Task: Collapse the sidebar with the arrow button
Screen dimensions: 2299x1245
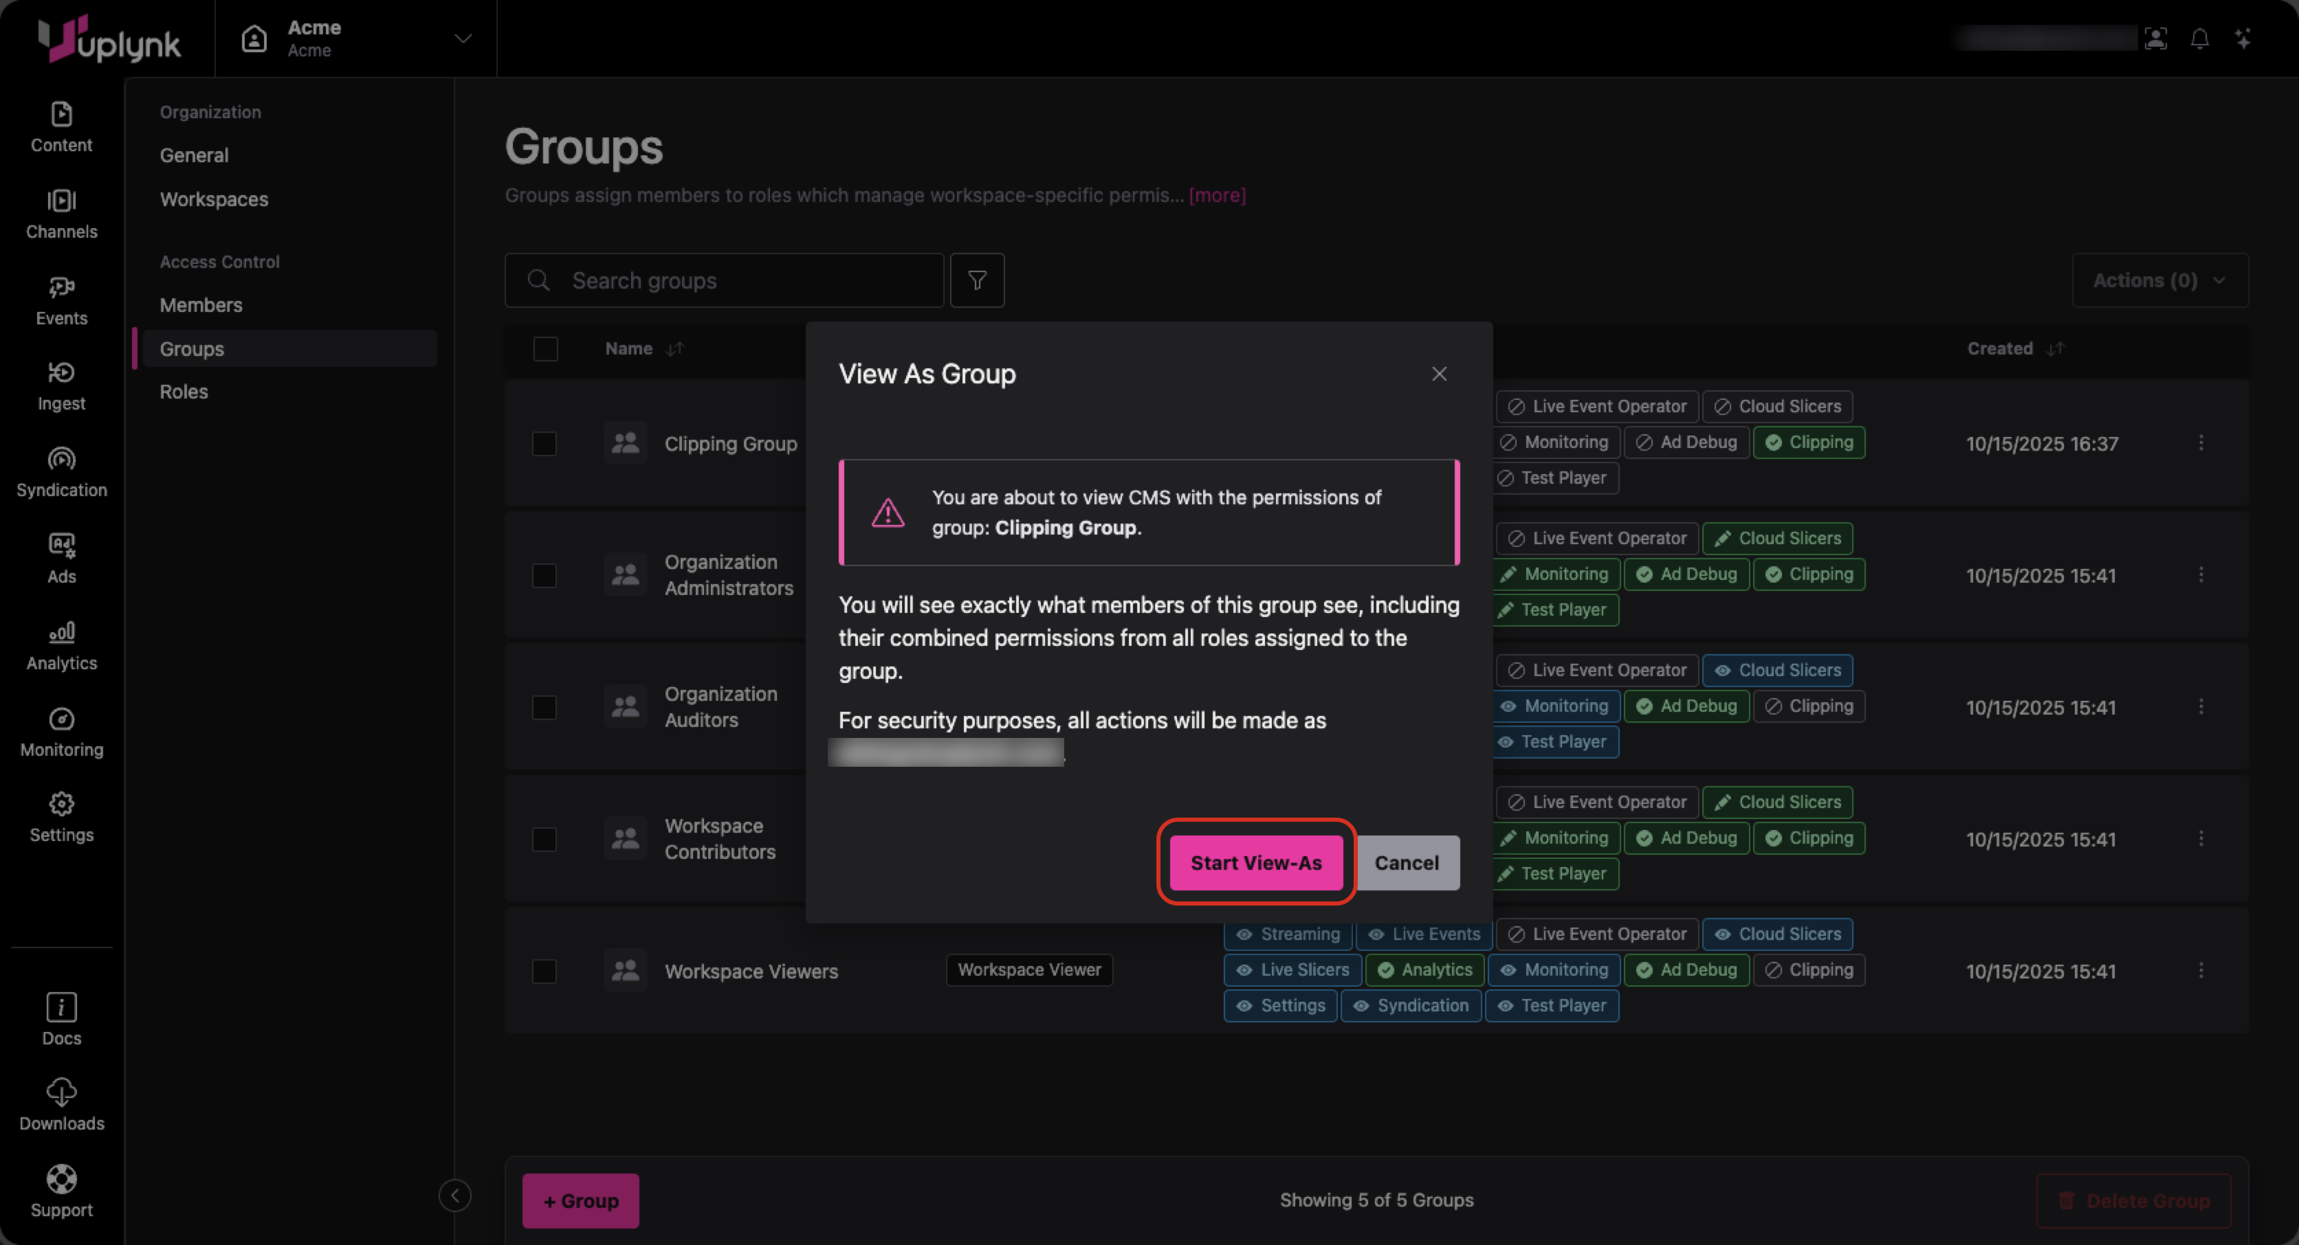Action: pos(454,1195)
